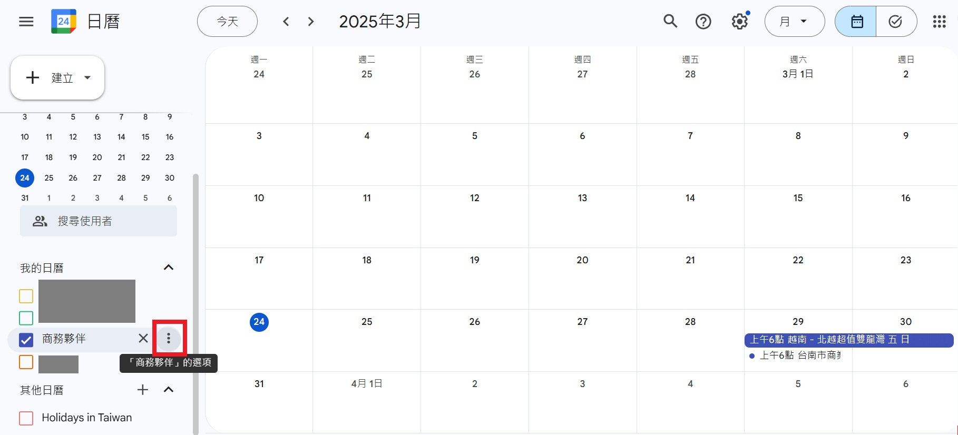Open the 建立 create menu
The height and width of the screenshot is (435, 958).
[57, 78]
